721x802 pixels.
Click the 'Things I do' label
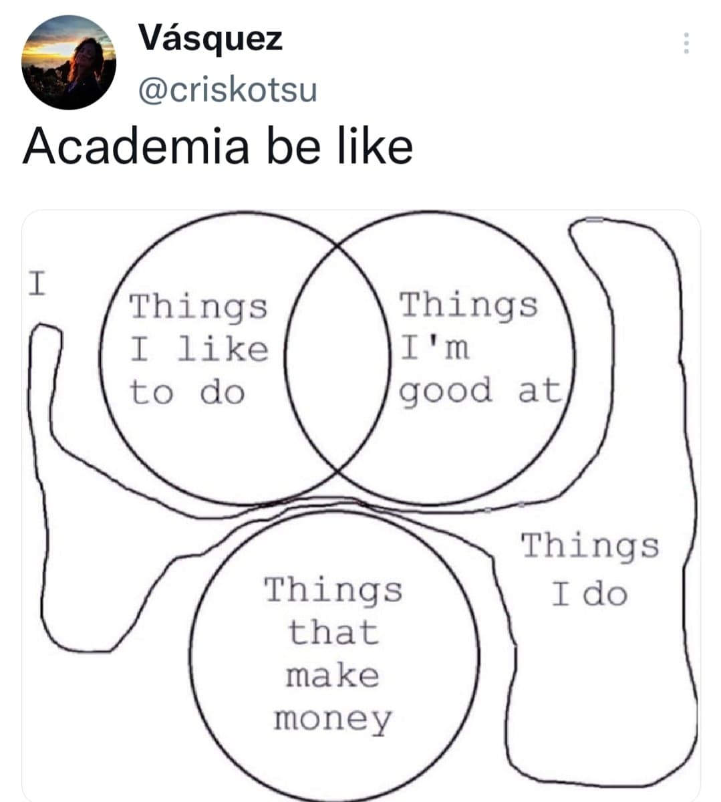[590, 569]
